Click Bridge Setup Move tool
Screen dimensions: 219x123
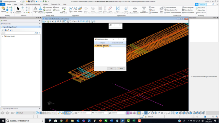click(56, 8)
